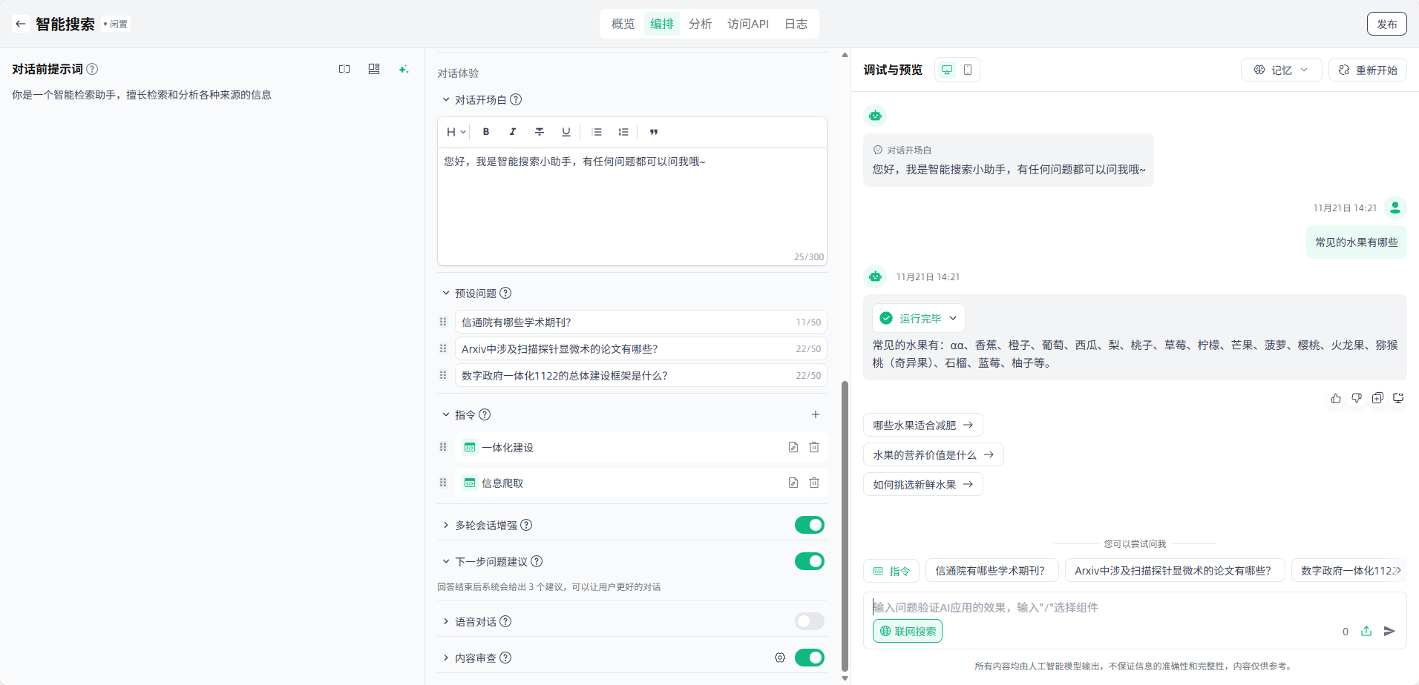Click the send message arrow icon
This screenshot has height=685, width=1419.
click(x=1389, y=631)
